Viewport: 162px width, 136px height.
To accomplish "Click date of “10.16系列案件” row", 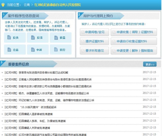I will 149,107.
